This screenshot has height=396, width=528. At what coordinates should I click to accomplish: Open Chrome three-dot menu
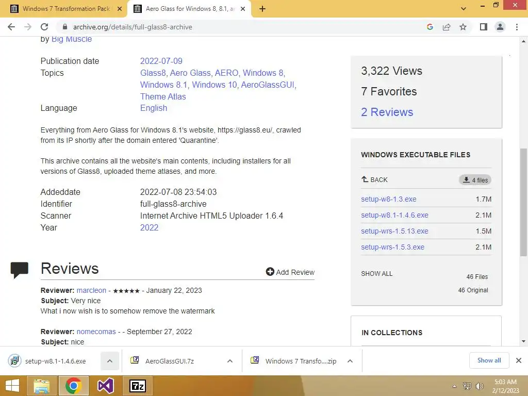click(x=517, y=27)
